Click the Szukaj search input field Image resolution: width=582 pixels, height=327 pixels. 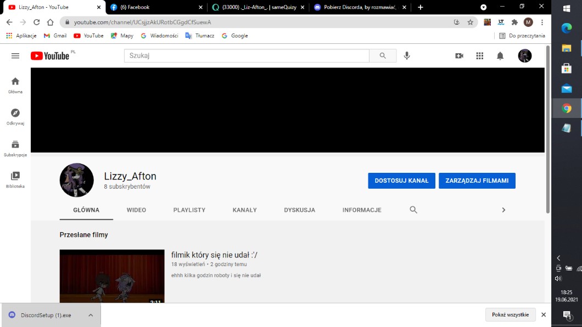(x=247, y=56)
